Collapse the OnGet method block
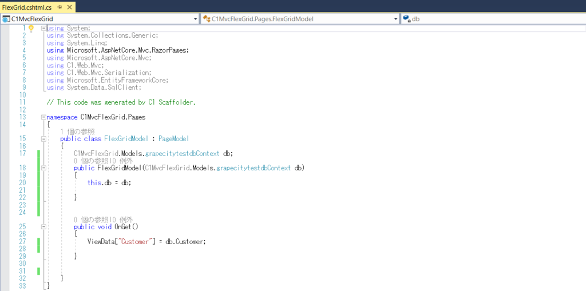586x291 pixels. tap(43, 226)
